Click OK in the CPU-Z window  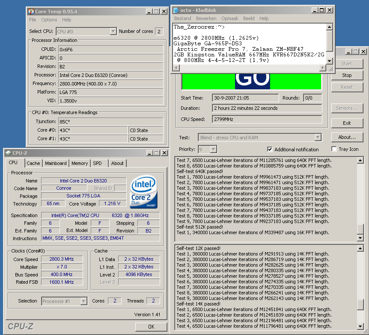coord(151,327)
